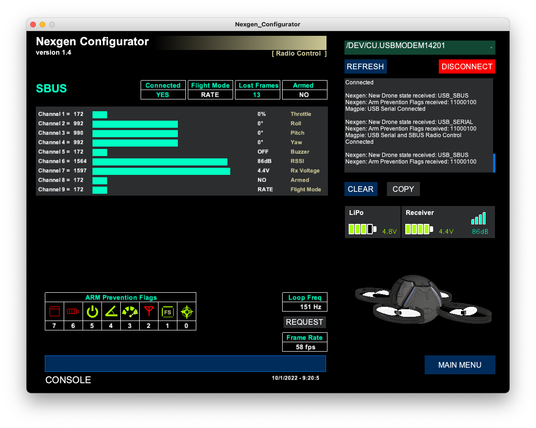This screenshot has height=428, width=536.
Task: Click the LiPo battery level indicator
Action: [x=363, y=229]
